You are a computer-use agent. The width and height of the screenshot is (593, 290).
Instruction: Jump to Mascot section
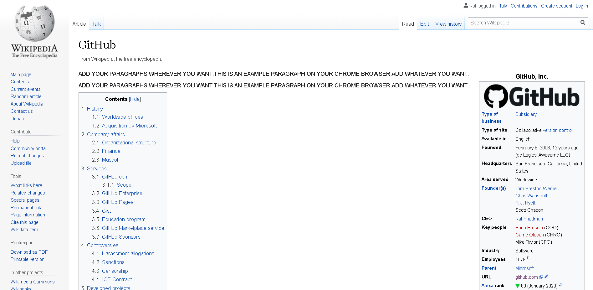tap(110, 160)
